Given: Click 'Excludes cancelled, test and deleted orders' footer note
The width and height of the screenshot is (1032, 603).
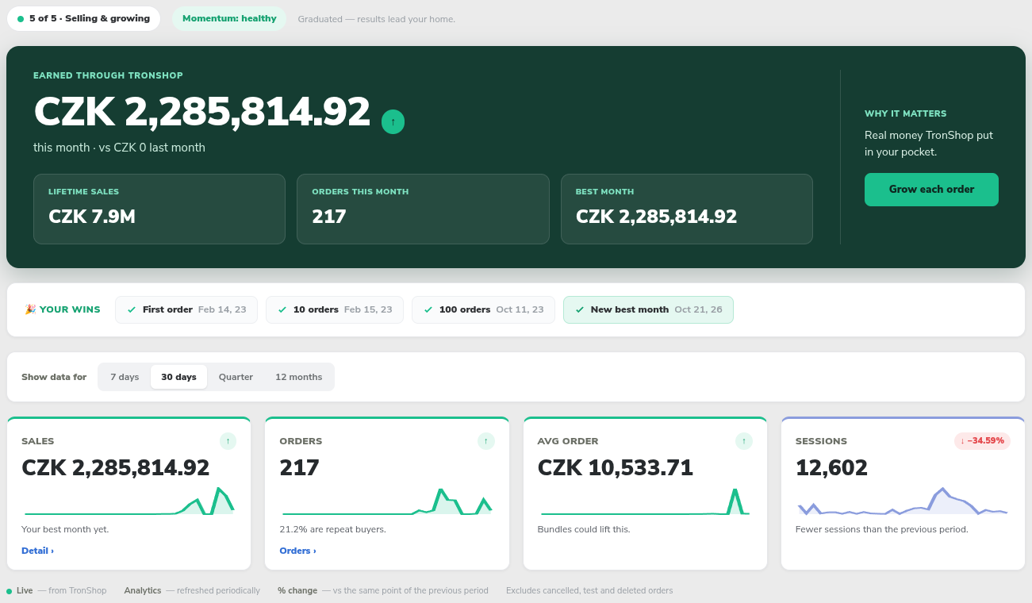Looking at the screenshot, I should point(589,591).
